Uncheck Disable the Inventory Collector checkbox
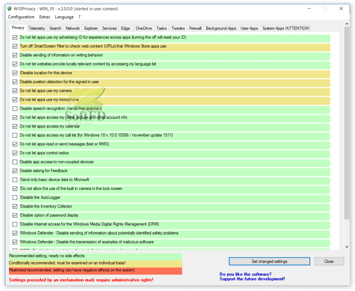The height and width of the screenshot is (291, 355). click(x=15, y=206)
